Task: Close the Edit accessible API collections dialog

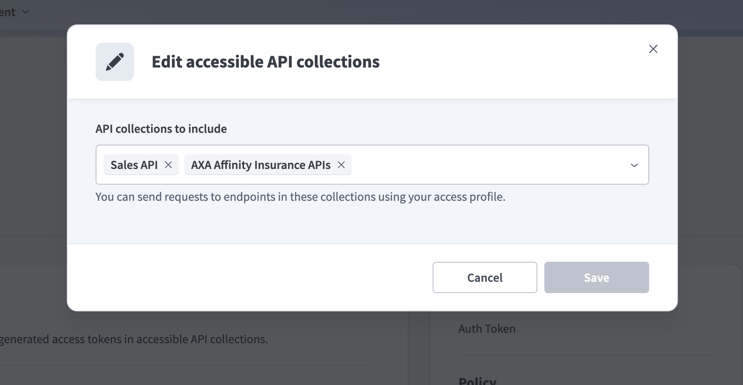Action: click(x=653, y=49)
